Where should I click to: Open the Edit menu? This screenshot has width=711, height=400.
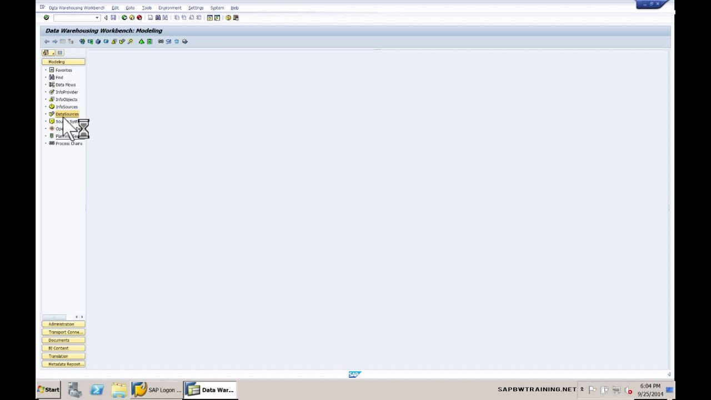pyautogui.click(x=115, y=8)
